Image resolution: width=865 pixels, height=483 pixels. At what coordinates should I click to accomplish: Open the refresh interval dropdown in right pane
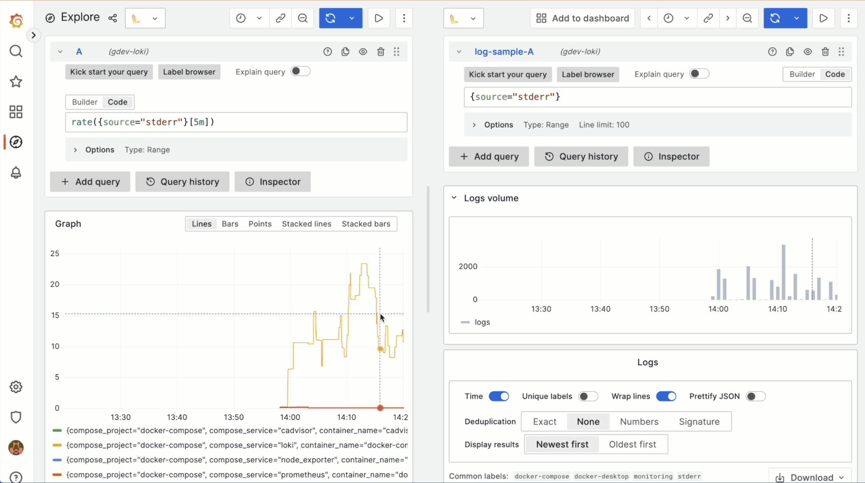(796, 18)
